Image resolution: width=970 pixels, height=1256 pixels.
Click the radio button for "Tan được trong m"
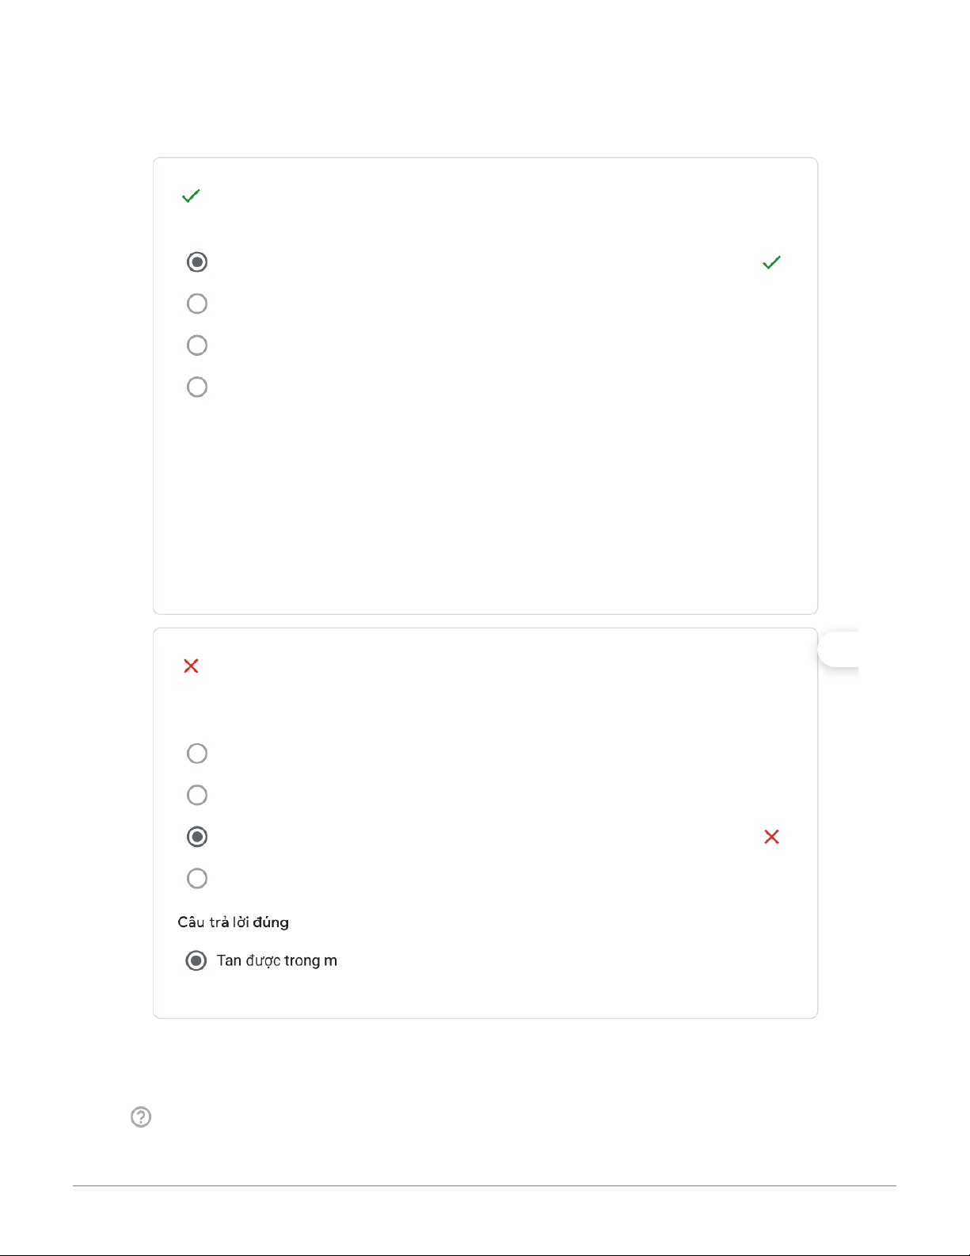click(196, 960)
